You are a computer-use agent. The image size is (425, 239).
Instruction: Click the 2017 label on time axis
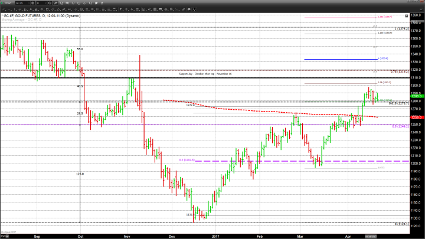coord(215,237)
